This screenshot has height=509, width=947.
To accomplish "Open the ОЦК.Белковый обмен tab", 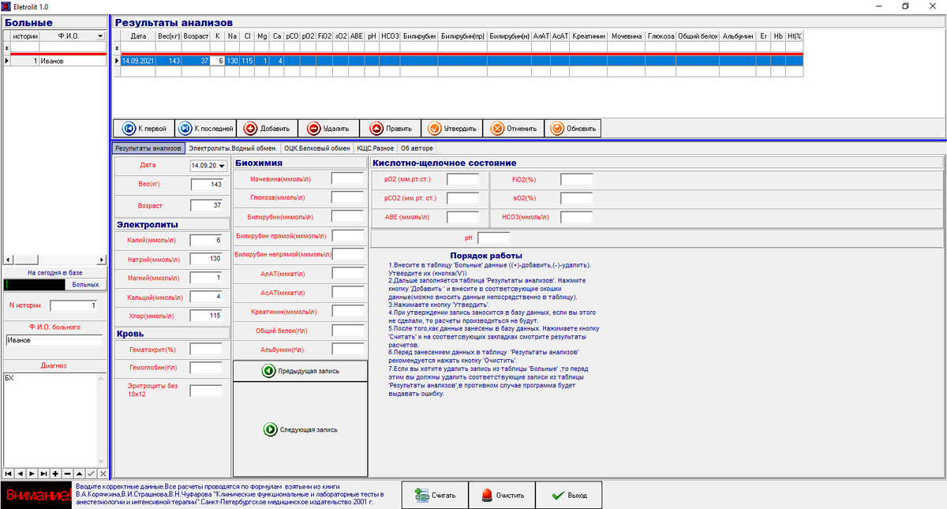I will [317, 148].
